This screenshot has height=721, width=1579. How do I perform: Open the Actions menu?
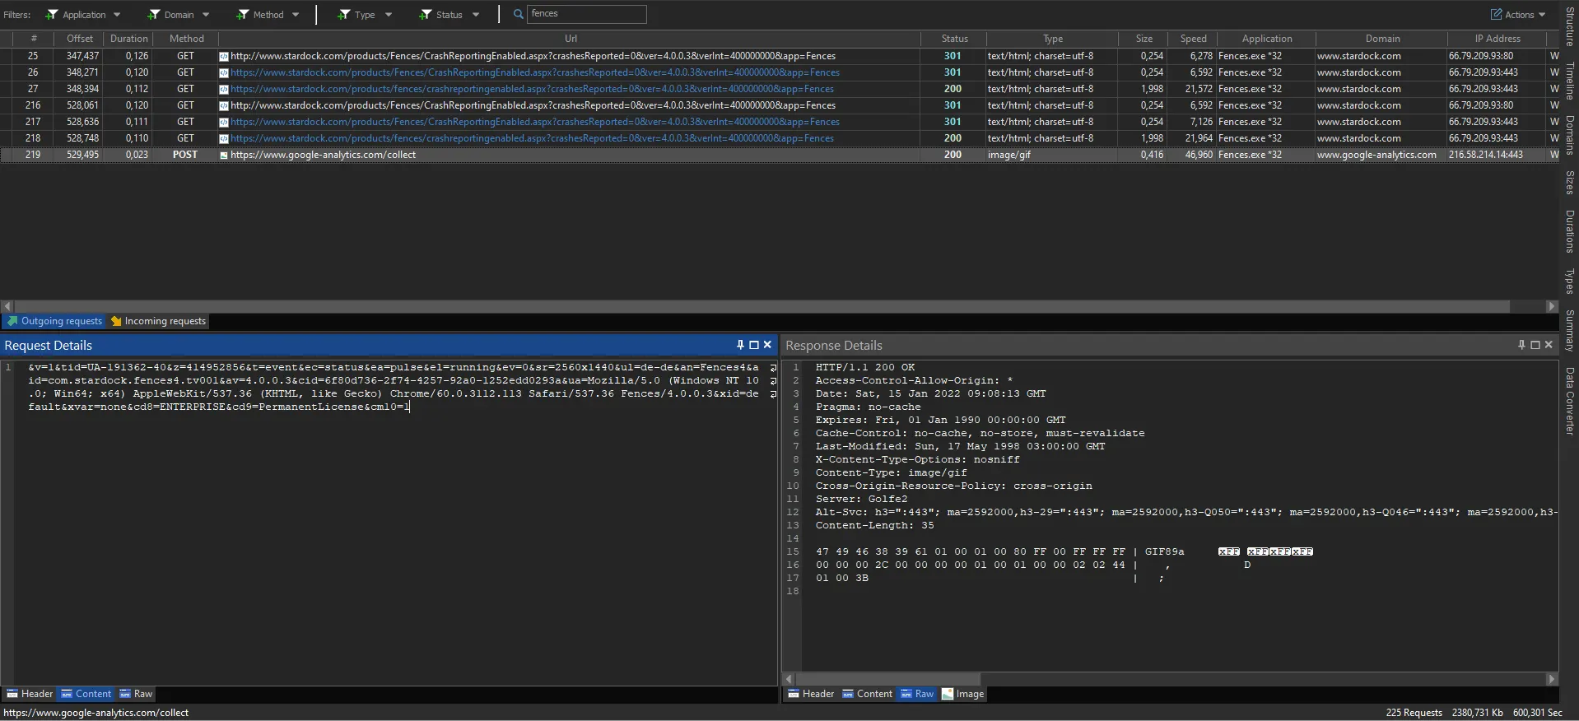pos(1518,15)
